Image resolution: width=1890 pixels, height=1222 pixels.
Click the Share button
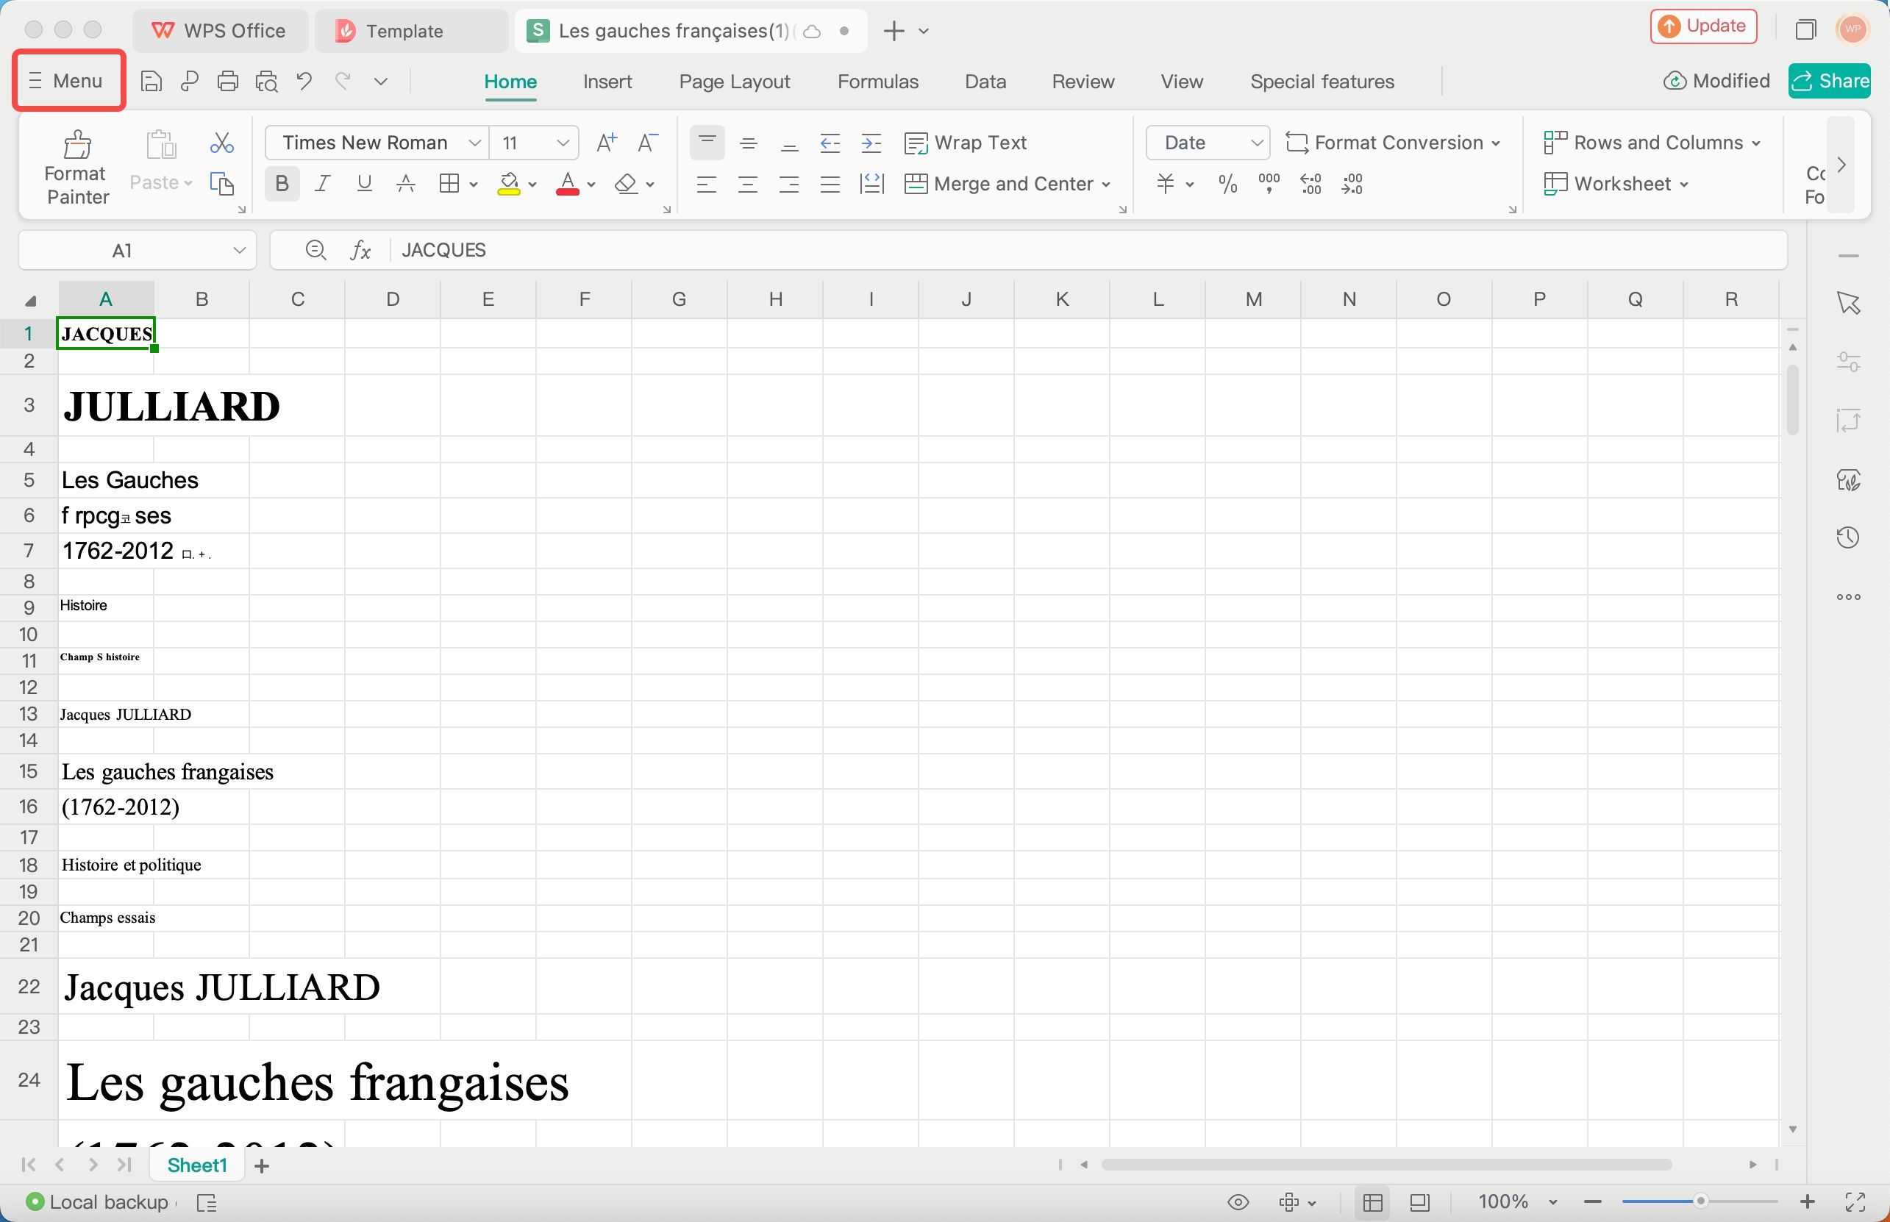1829,81
